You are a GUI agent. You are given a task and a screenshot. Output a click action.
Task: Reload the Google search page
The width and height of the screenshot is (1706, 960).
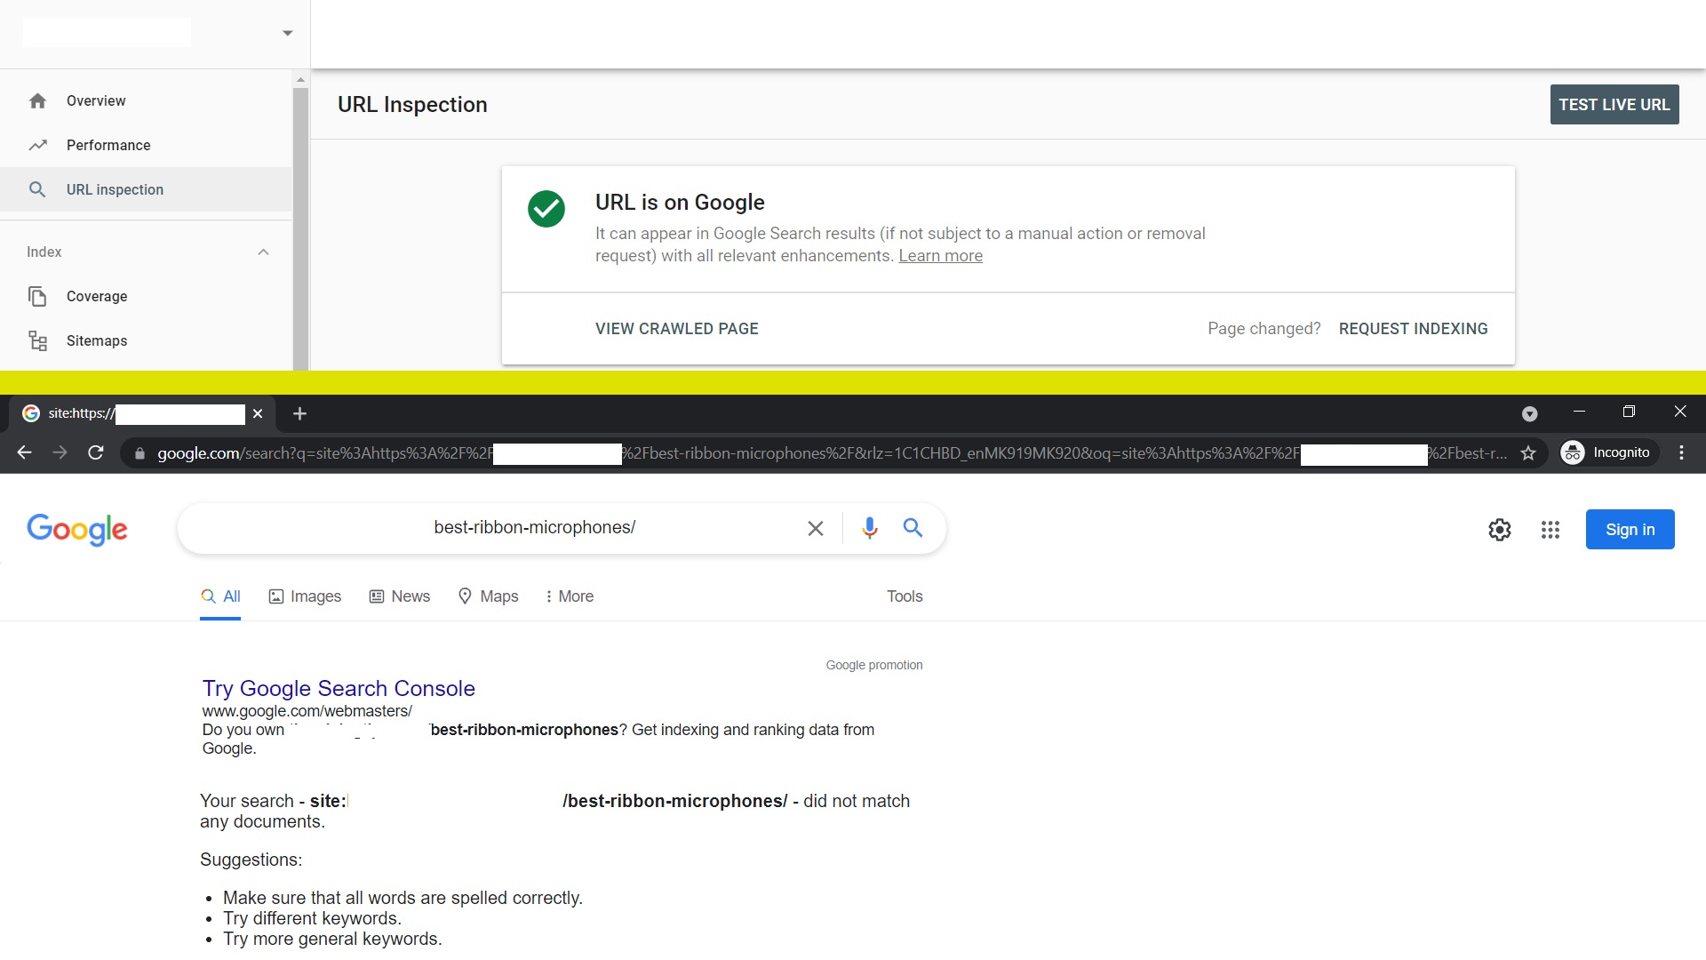[x=96, y=452]
